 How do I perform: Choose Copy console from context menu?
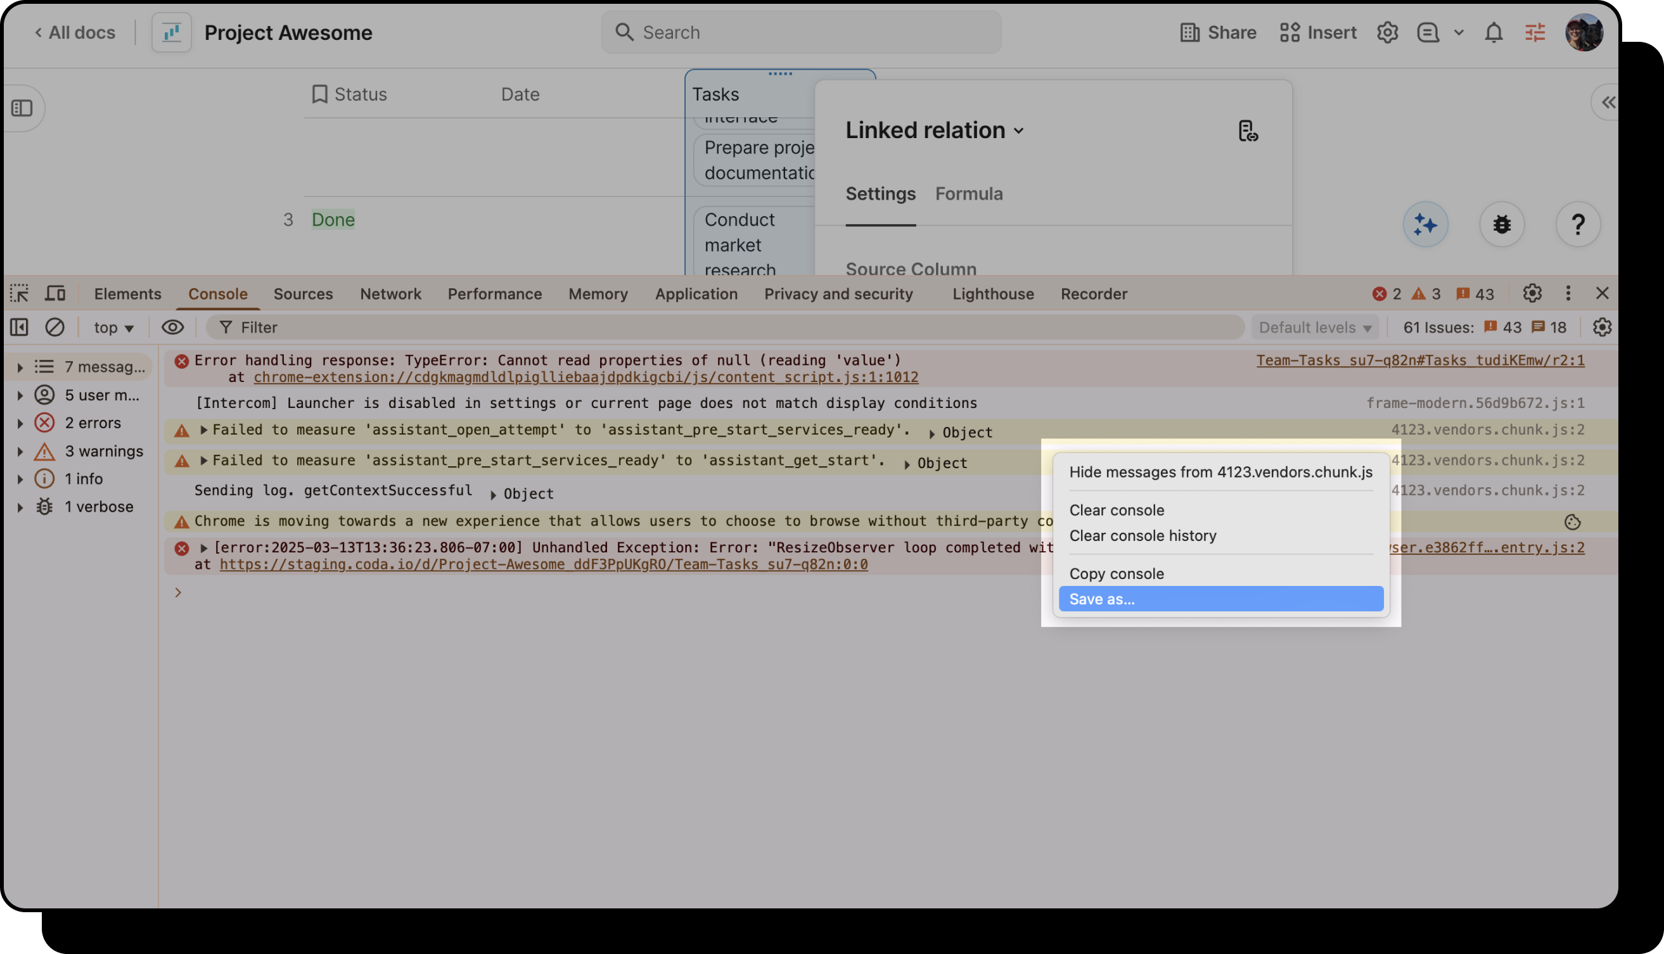(x=1116, y=573)
